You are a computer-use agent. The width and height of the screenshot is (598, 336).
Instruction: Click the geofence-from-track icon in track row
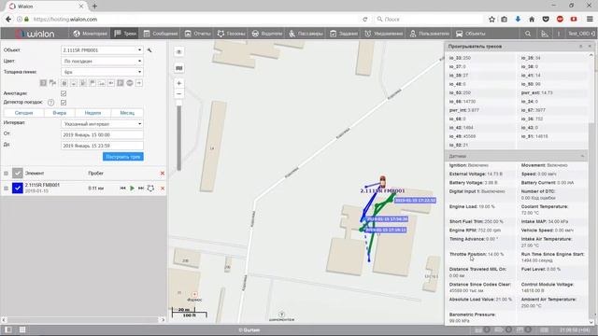(x=150, y=189)
